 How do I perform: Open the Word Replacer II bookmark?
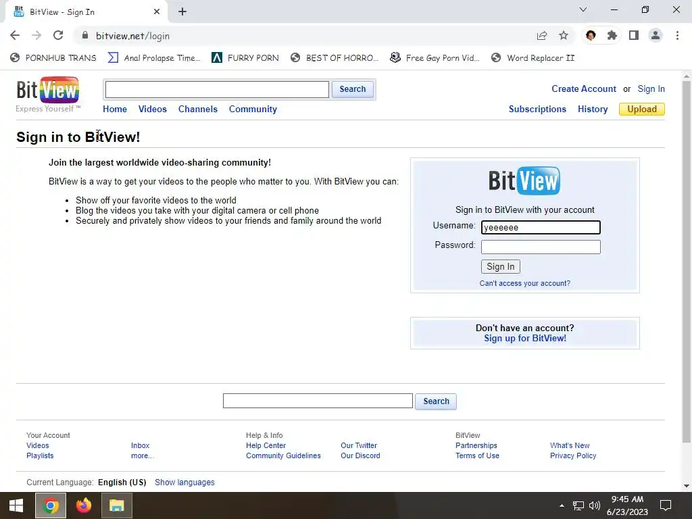point(533,58)
